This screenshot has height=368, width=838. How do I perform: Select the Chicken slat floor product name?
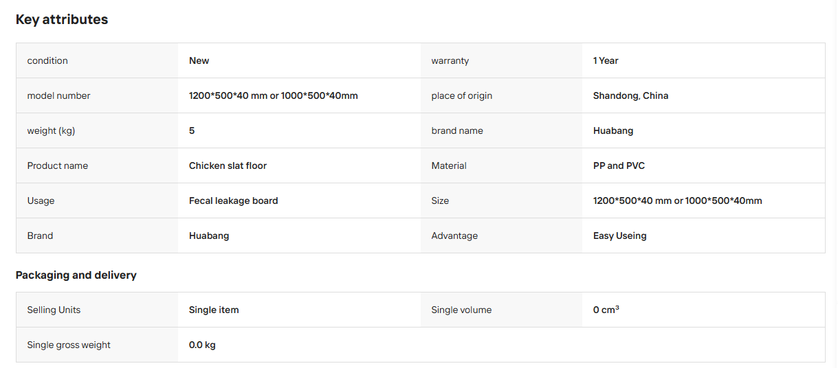pyautogui.click(x=228, y=165)
